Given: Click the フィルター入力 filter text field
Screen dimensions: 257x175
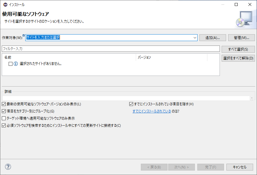Looking at the screenshot, I should 111,49.
